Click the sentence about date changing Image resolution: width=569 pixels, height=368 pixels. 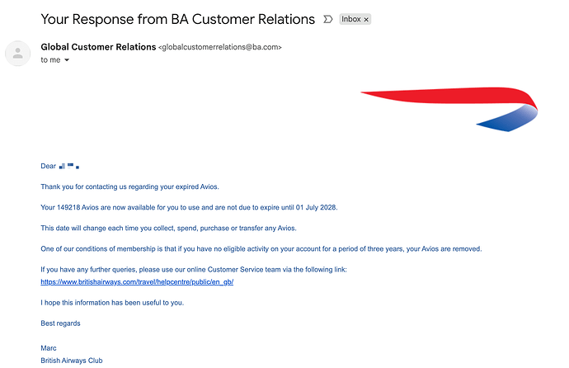[x=168, y=228]
